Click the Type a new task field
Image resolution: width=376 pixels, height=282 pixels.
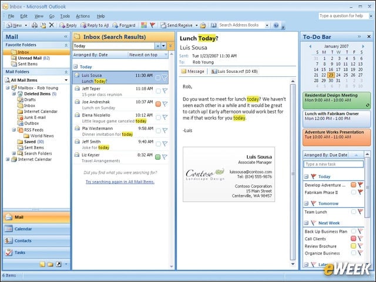coord(334,164)
